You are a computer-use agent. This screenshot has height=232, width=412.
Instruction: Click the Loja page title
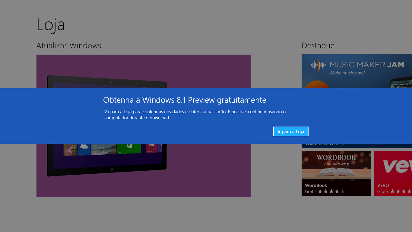tap(51, 25)
